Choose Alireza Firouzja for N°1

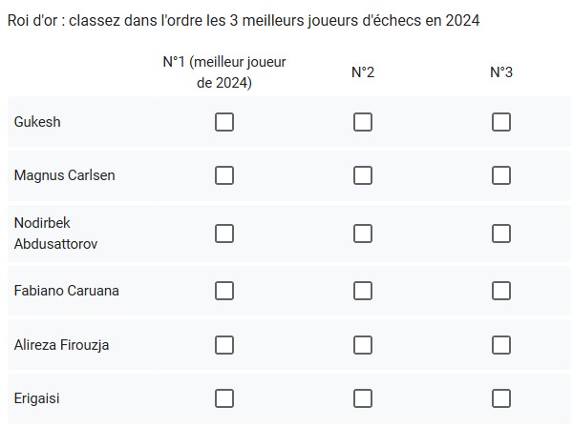click(224, 345)
